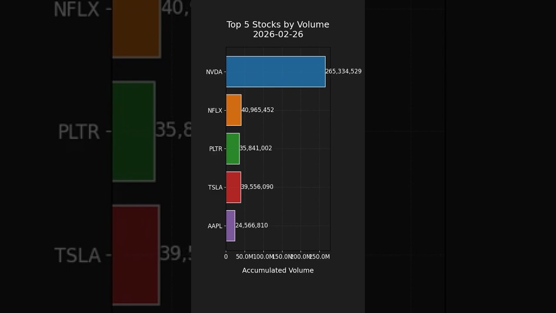The height and width of the screenshot is (313, 556).
Task: Click the 200.0M axis tick label
Action: pyautogui.click(x=301, y=257)
